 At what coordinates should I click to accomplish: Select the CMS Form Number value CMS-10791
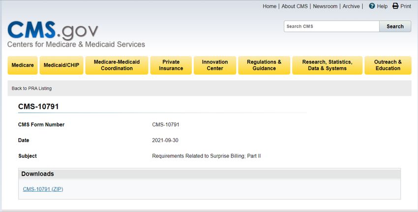pos(166,124)
